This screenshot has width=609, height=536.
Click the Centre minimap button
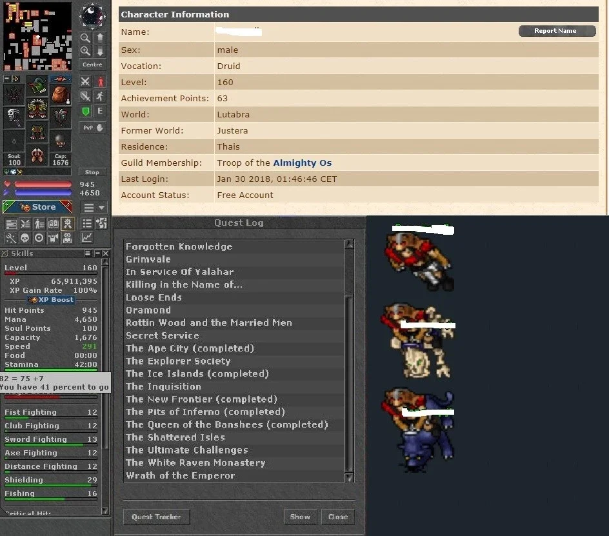(x=92, y=65)
